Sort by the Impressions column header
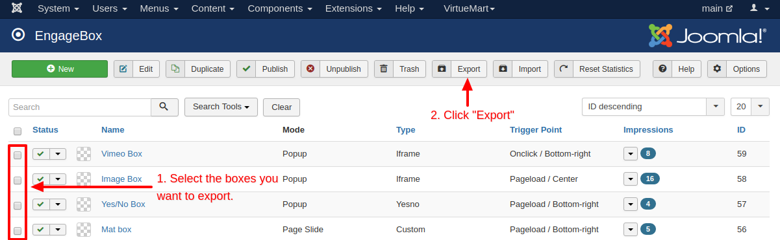The image size is (780, 240). coord(648,130)
